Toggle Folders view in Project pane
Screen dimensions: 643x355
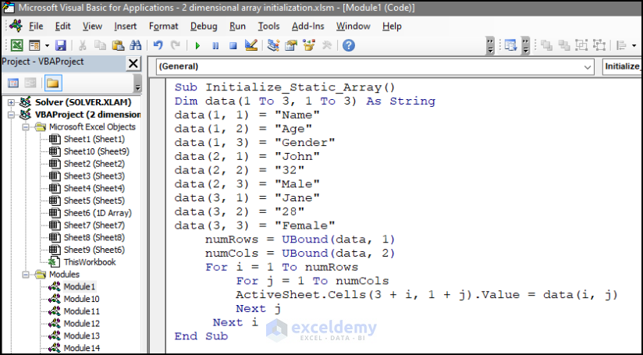(x=53, y=83)
